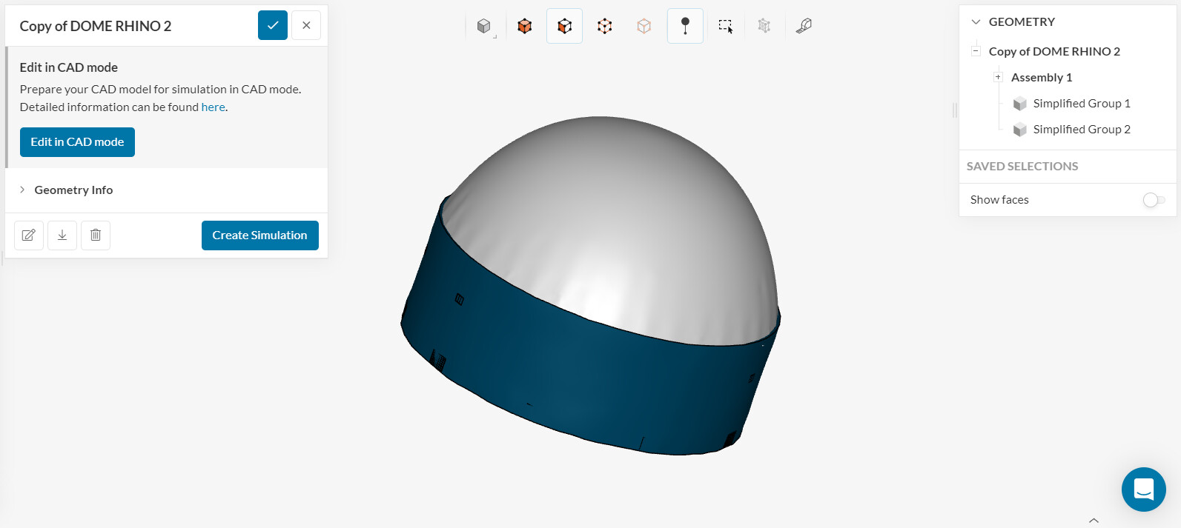Collapse the Copy of DOME RHINO 2 tree node
Image resolution: width=1181 pixels, height=528 pixels.
click(x=976, y=51)
